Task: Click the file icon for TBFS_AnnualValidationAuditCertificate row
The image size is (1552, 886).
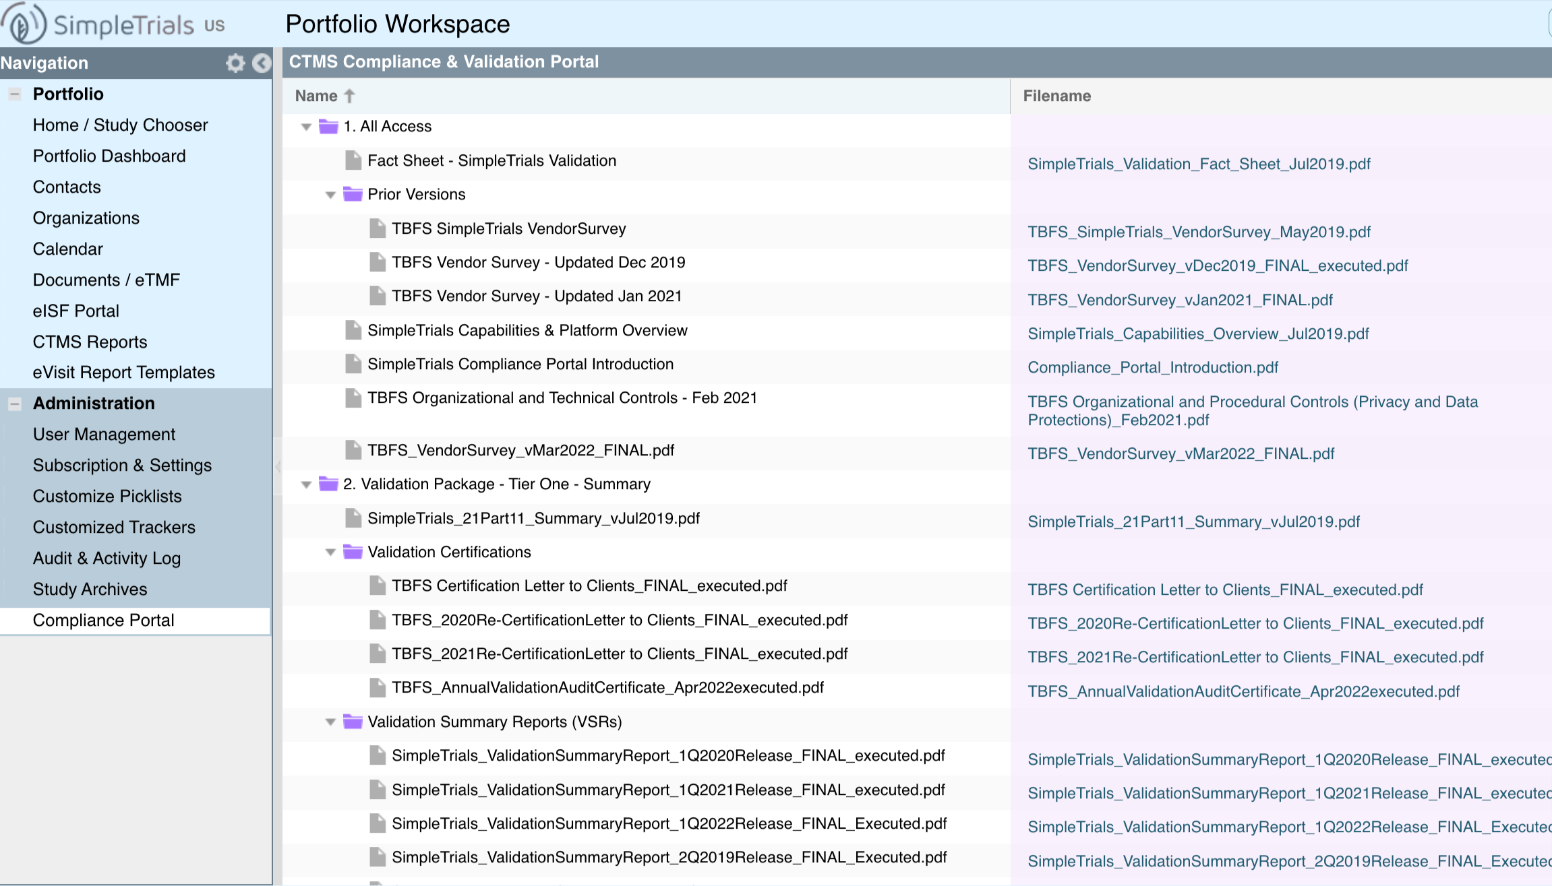Action: click(x=378, y=687)
